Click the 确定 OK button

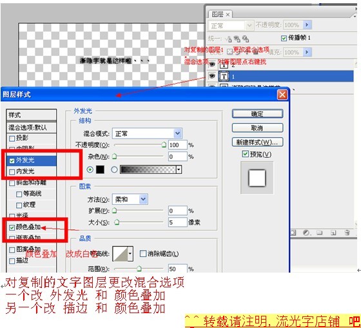coord(257,113)
